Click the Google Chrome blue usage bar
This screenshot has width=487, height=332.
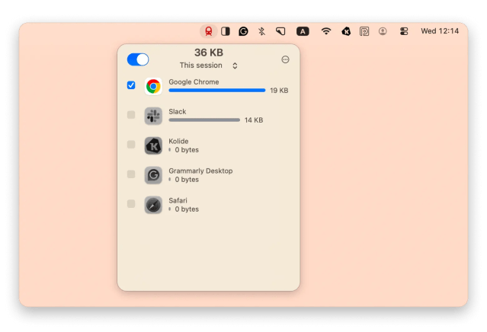pos(217,91)
